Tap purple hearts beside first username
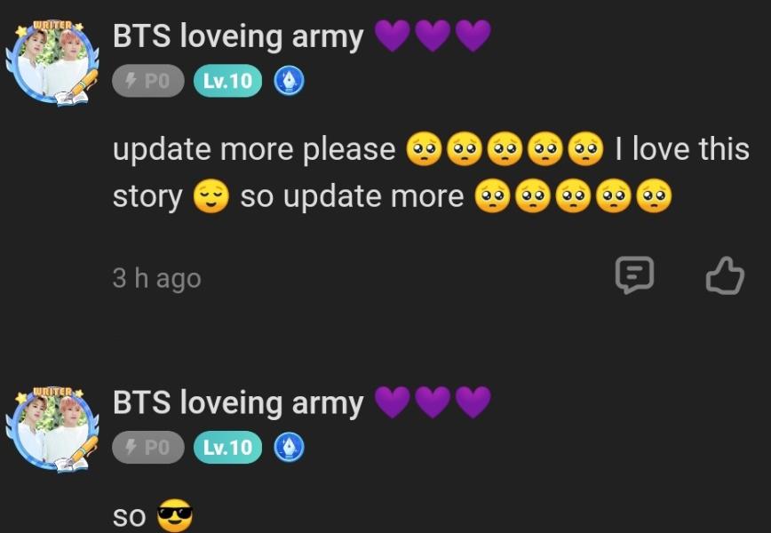This screenshot has width=771, height=533. pyautogui.click(x=433, y=36)
